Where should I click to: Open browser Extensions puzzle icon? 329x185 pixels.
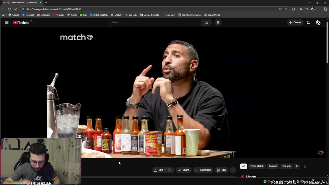(294, 9)
